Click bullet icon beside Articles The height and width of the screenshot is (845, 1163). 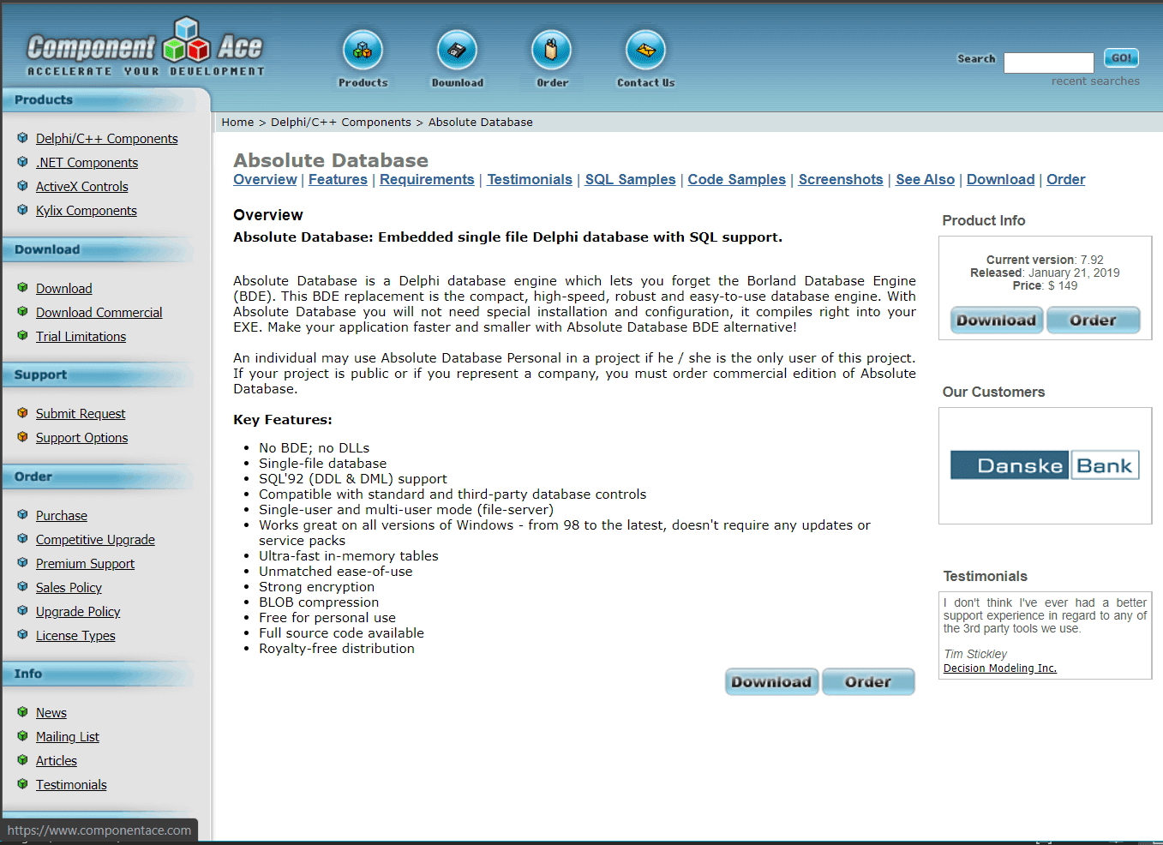pos(22,760)
